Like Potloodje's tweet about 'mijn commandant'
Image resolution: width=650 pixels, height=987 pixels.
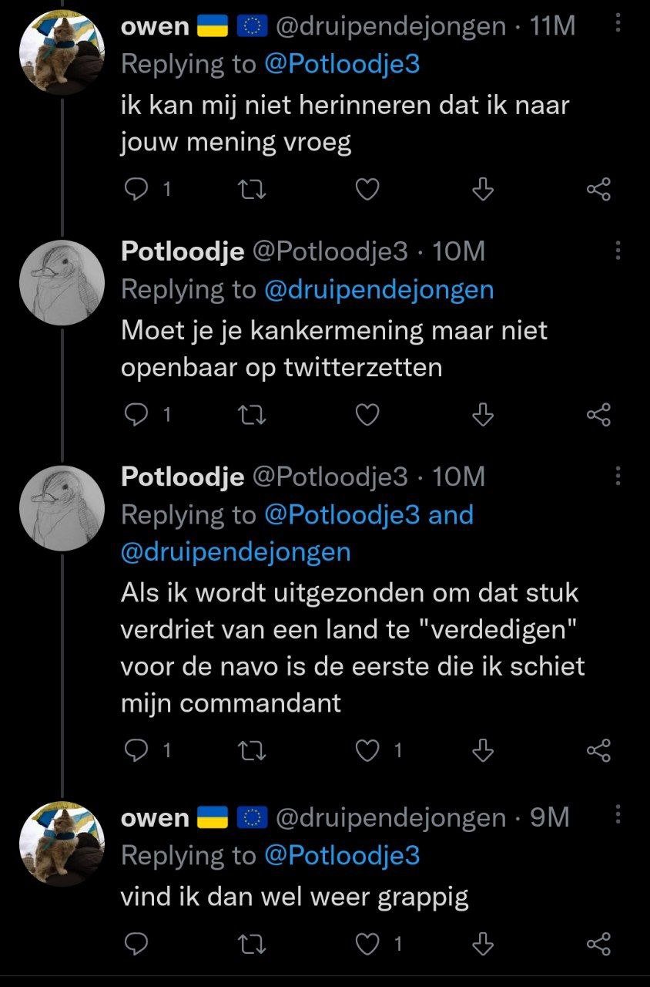(368, 750)
